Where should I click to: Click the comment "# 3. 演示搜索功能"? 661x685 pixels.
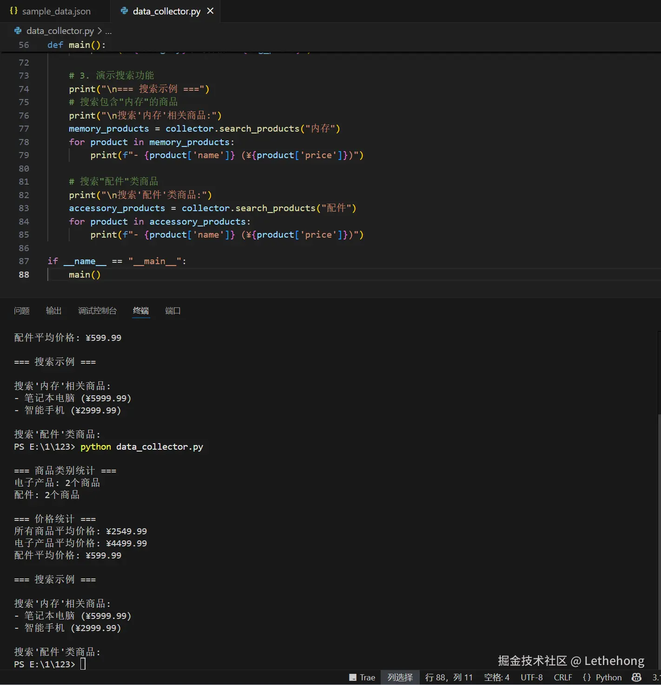click(111, 76)
